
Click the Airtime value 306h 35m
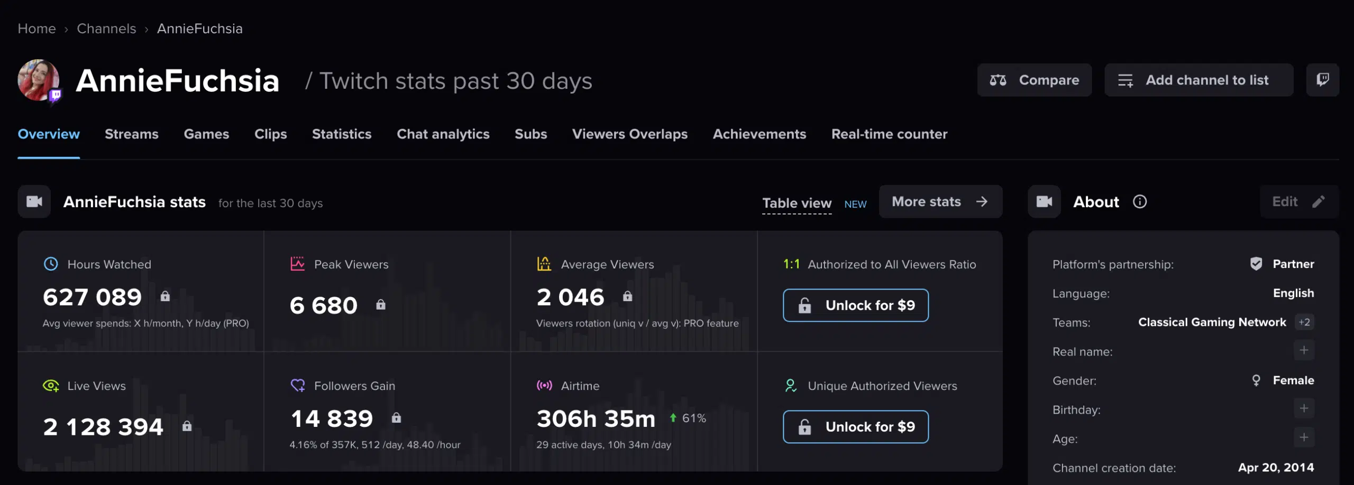point(596,418)
